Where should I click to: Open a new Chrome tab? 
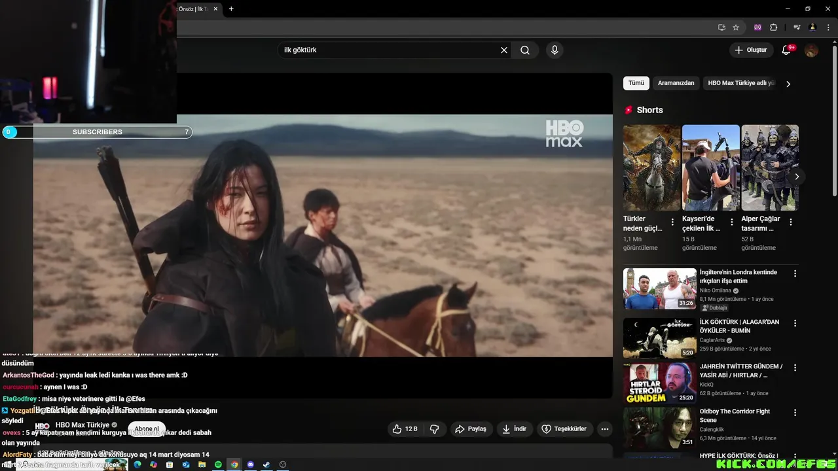coord(231,9)
